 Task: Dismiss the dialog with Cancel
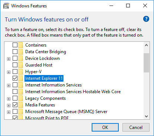pyautogui.click(x=136, y=127)
